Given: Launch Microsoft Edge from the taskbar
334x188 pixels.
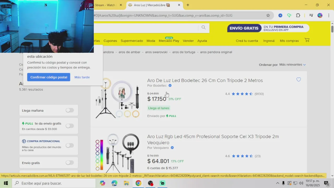Looking at the screenshot, I should pos(115,183).
